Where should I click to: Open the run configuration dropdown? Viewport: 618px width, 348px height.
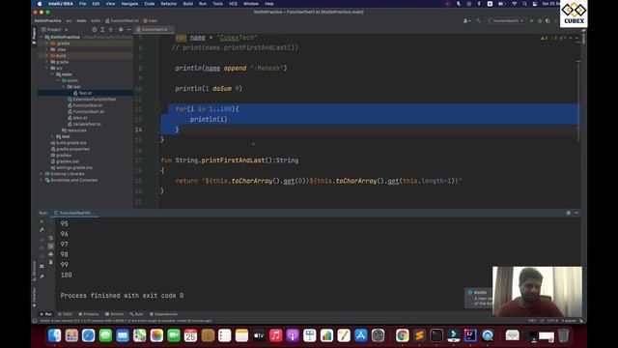click(506, 20)
